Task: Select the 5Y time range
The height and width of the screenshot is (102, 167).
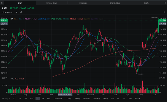Action: 43,98
